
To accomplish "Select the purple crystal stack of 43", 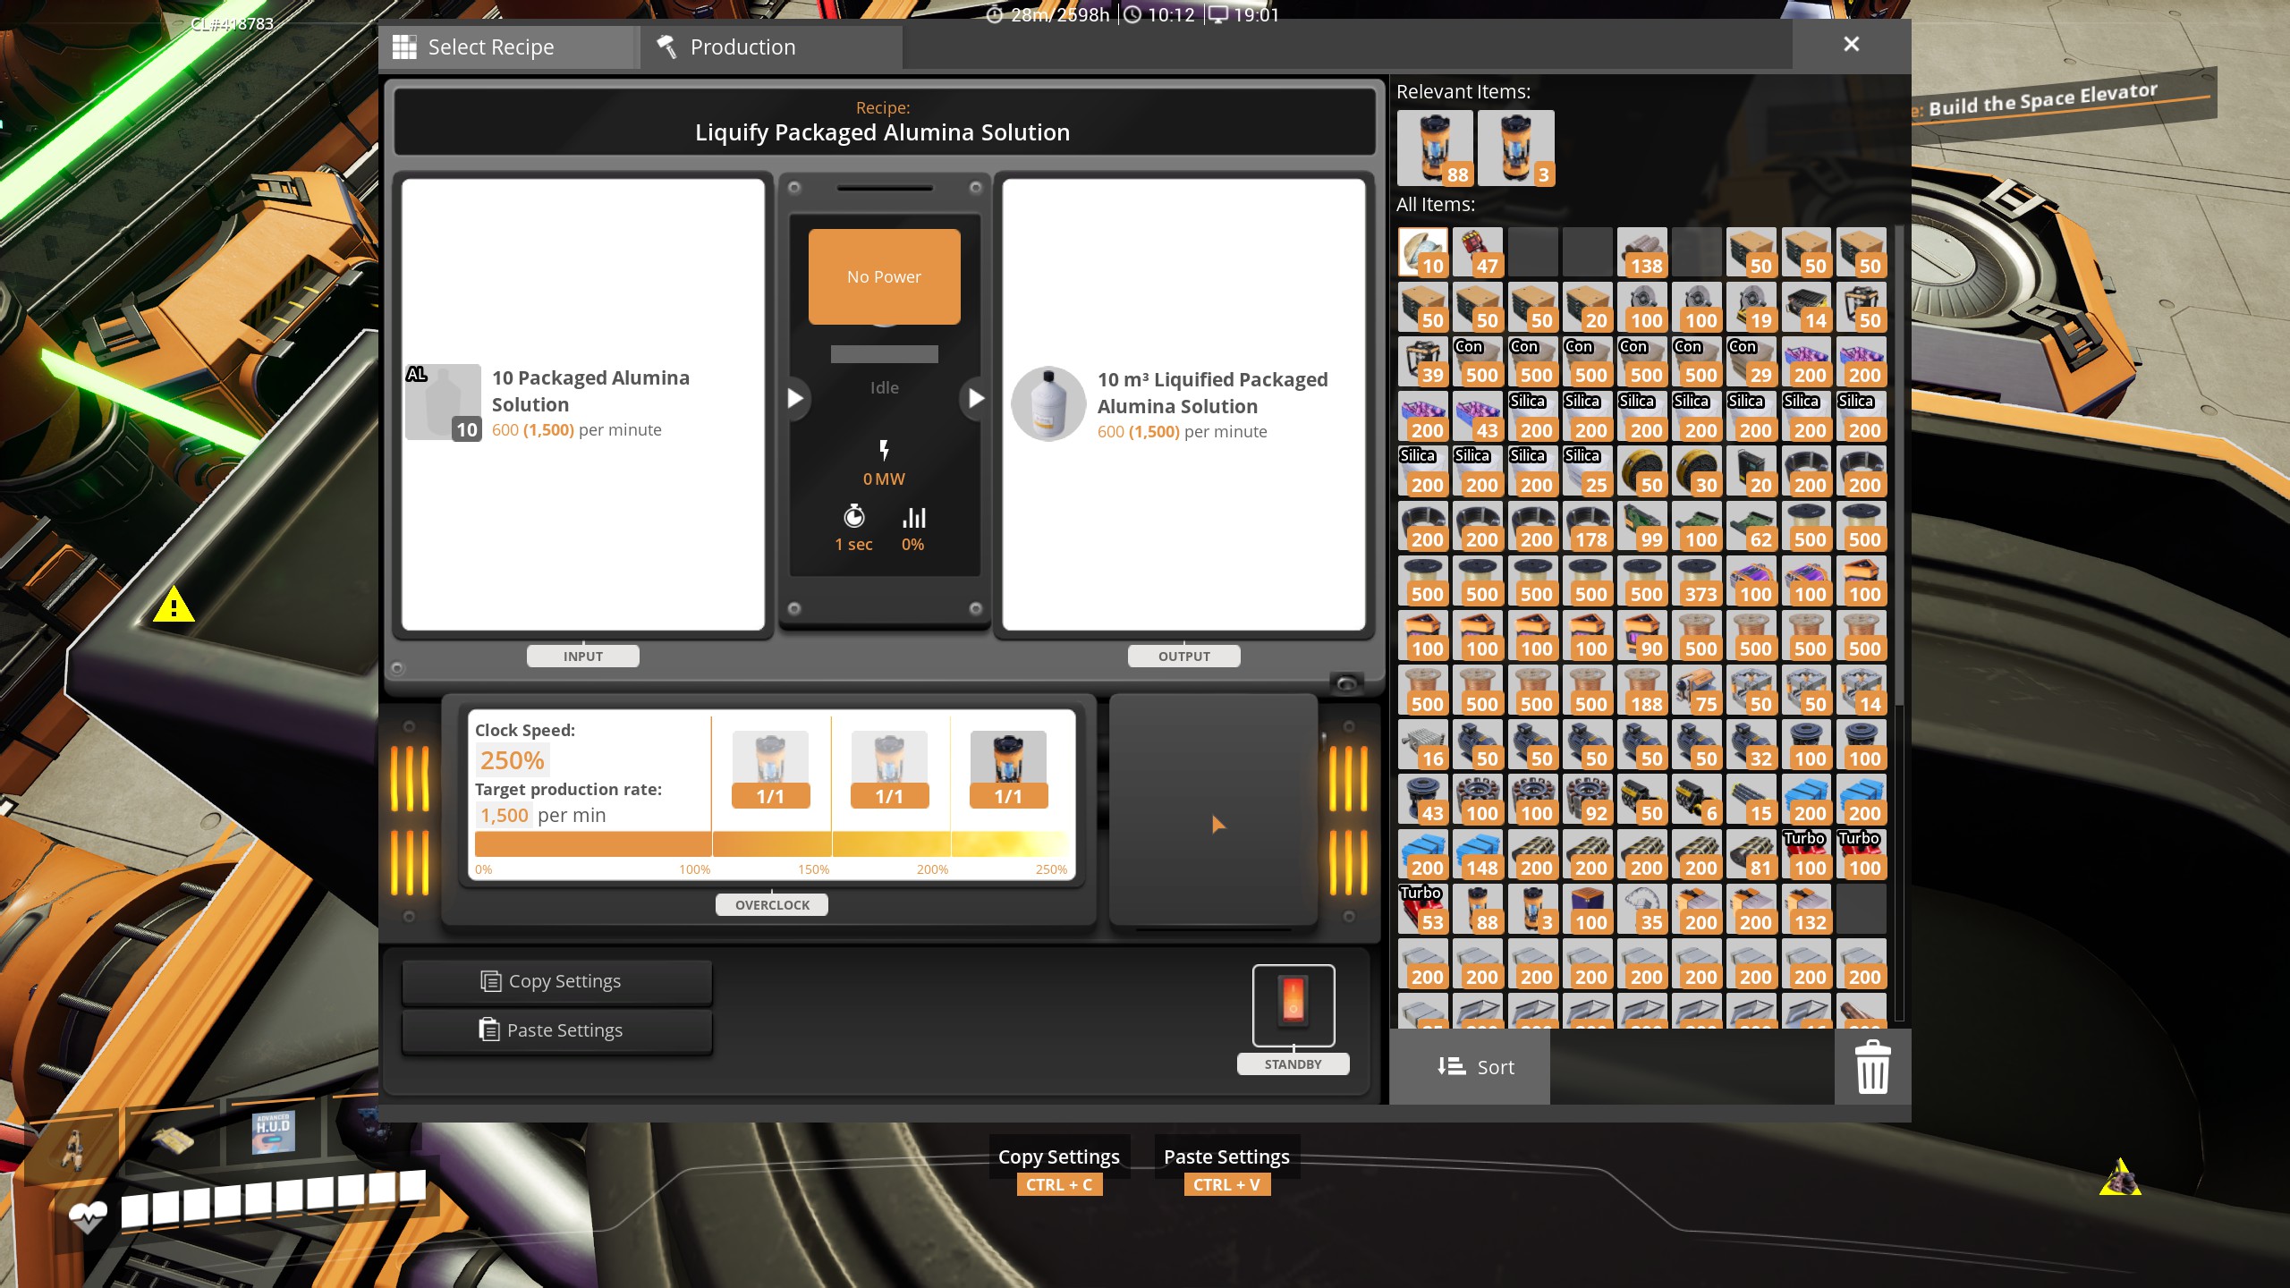I will [x=1478, y=417].
